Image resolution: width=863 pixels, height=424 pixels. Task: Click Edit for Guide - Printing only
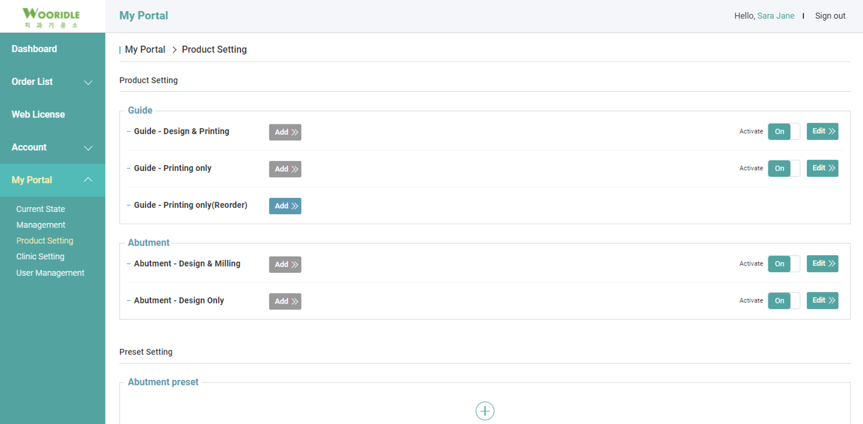coord(822,168)
